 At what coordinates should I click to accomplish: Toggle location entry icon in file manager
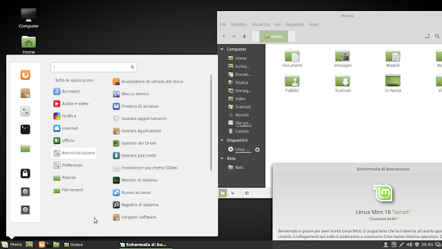[427, 37]
